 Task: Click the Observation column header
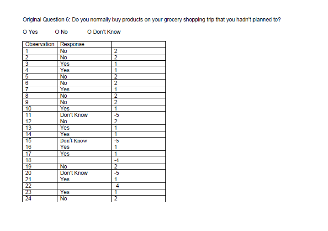pyautogui.click(x=40, y=45)
